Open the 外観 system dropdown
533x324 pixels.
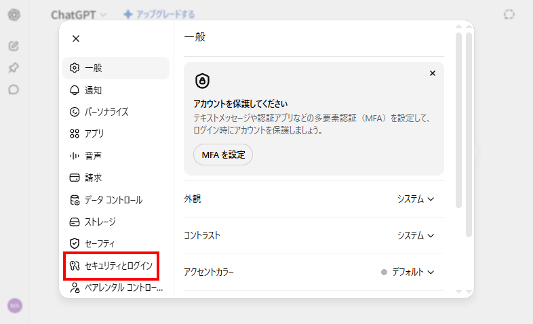click(x=416, y=199)
